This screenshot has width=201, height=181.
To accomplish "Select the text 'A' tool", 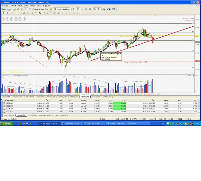I will pos(32,13).
